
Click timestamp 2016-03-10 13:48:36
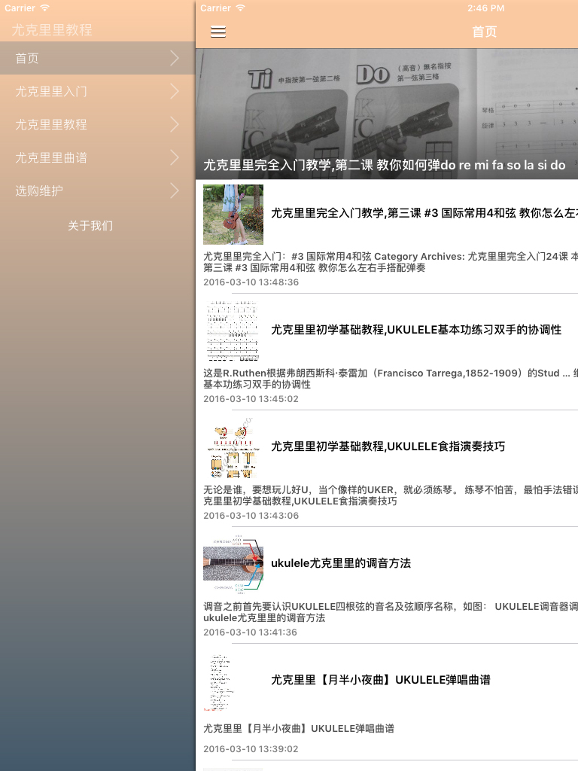click(251, 282)
